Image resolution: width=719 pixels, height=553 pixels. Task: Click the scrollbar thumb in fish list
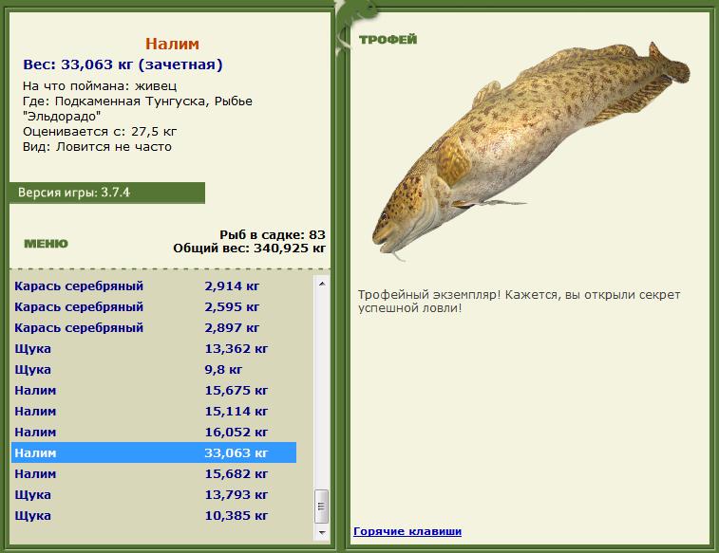pos(322,507)
